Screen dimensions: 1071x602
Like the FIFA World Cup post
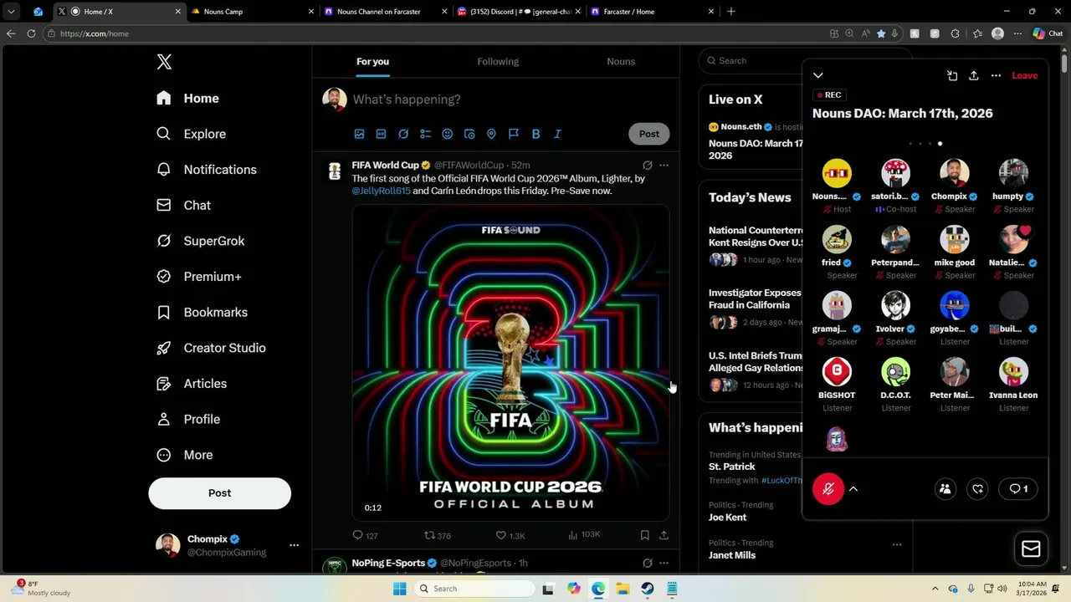[x=510, y=535]
